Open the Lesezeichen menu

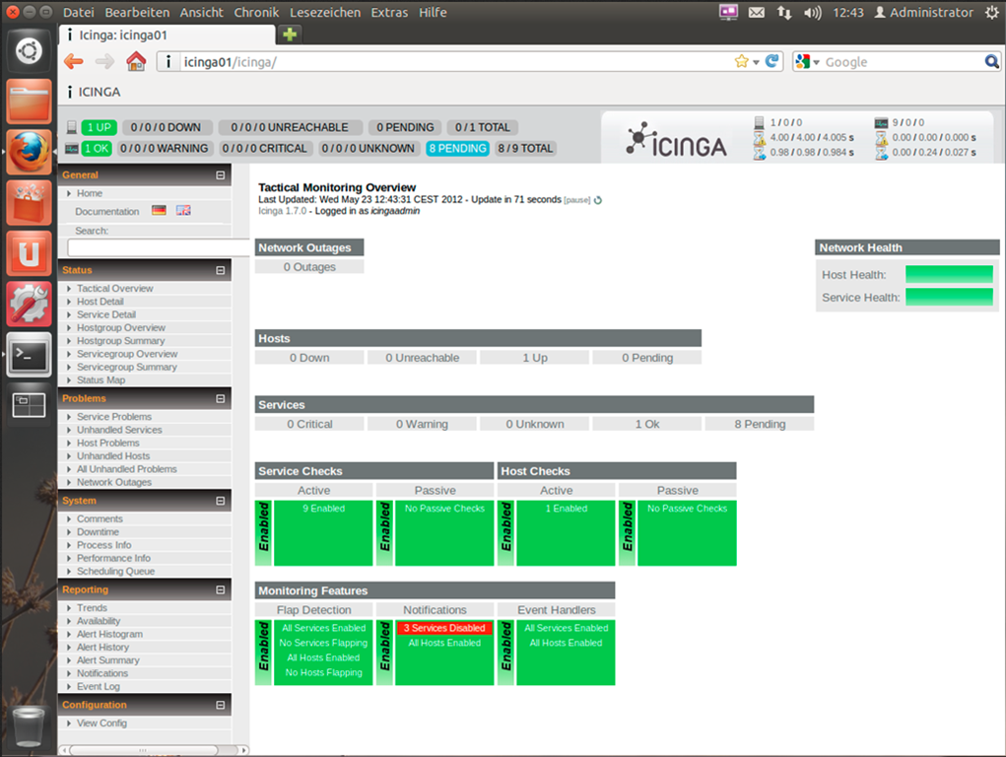(x=326, y=13)
